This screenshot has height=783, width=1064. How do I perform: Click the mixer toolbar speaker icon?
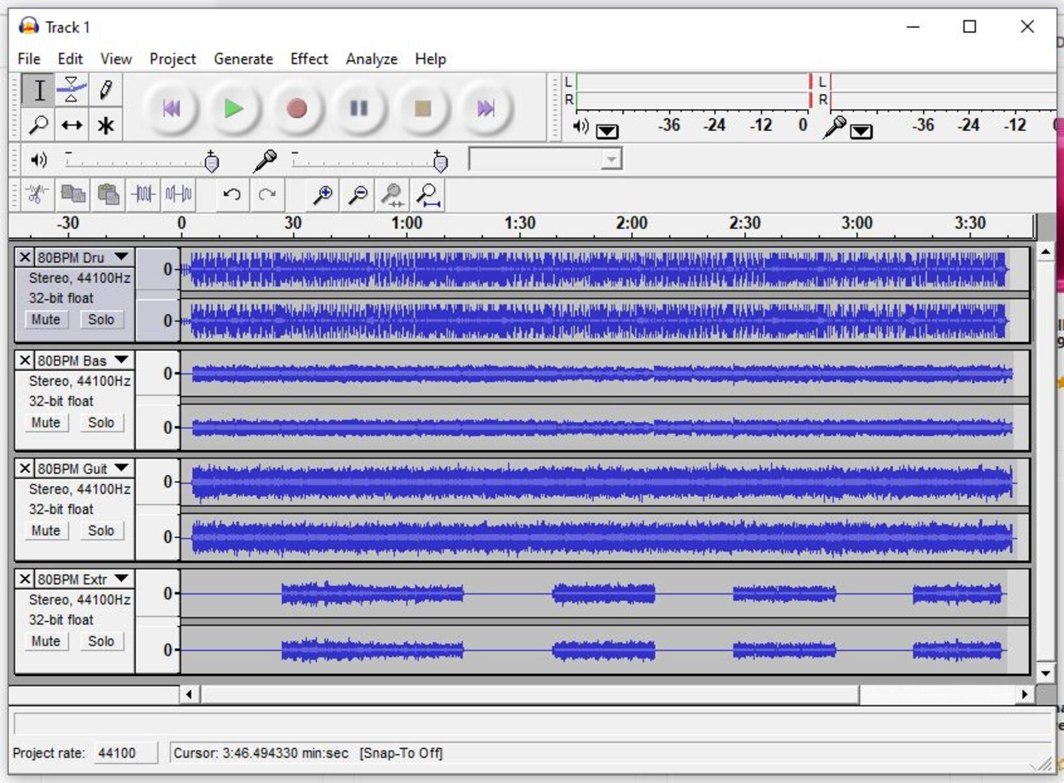coord(39,160)
